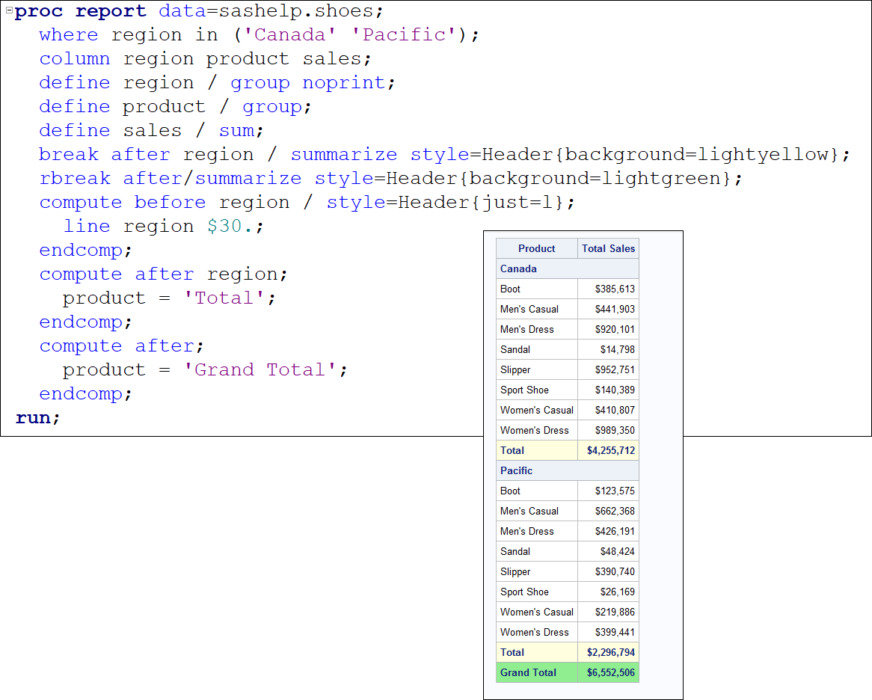
Task: Select the $26,169 Sport Shoe cell
Action: pos(609,592)
